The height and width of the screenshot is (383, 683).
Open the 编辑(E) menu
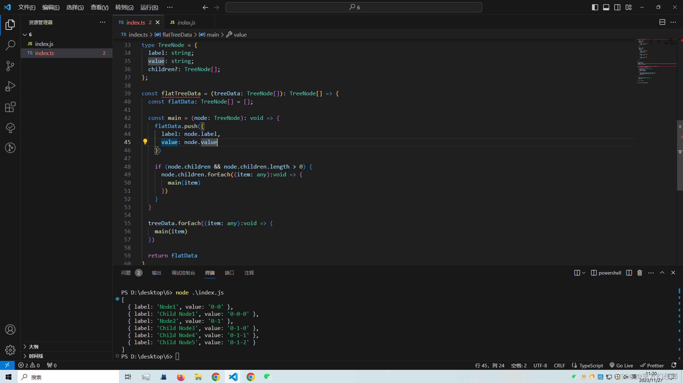(x=51, y=7)
